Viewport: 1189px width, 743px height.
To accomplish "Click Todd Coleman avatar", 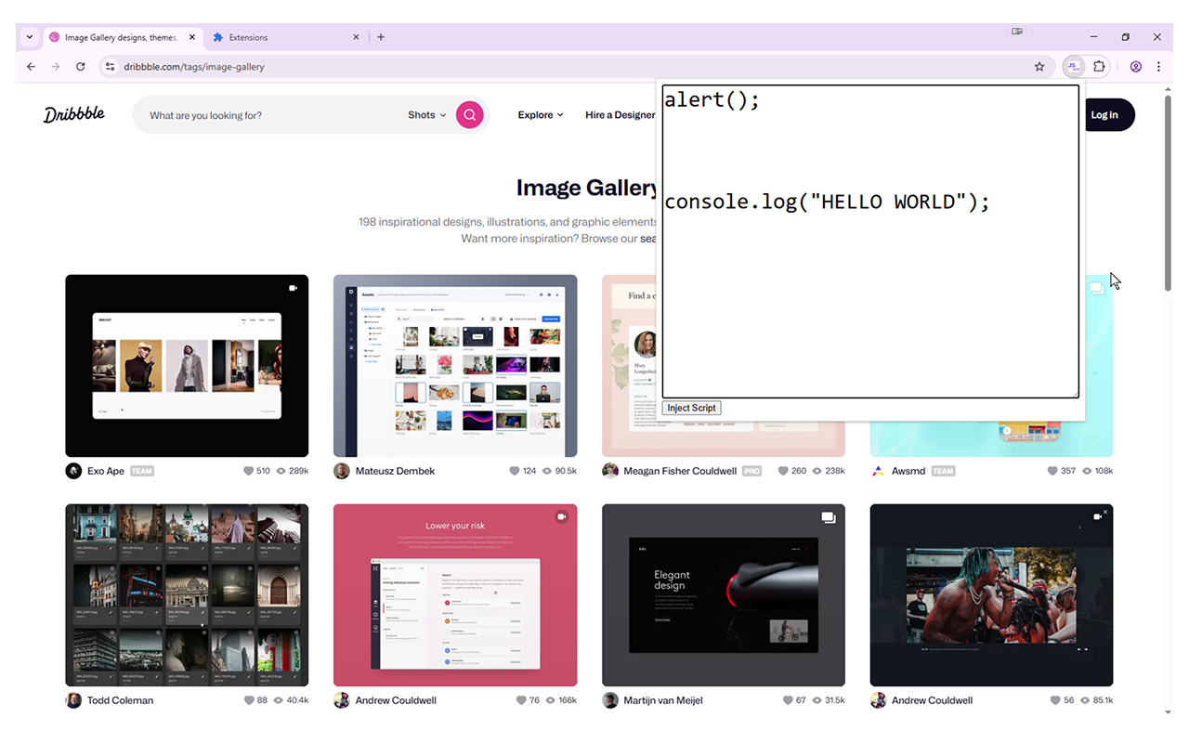I will [x=73, y=700].
